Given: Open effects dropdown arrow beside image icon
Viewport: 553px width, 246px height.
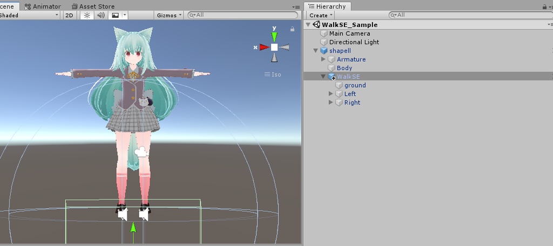Looking at the screenshot, I should (125, 15).
